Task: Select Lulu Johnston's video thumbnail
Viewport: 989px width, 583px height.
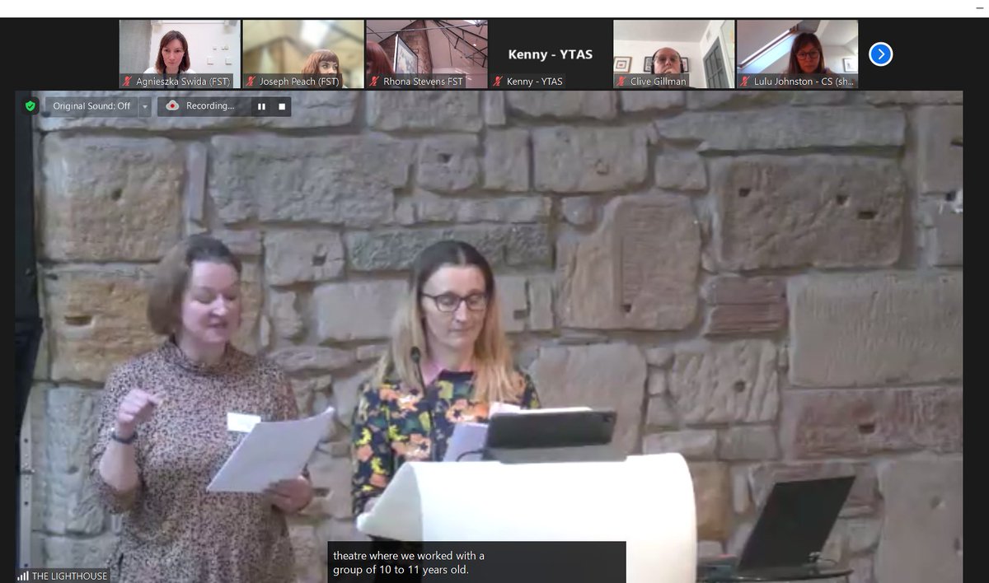Action: pos(797,54)
